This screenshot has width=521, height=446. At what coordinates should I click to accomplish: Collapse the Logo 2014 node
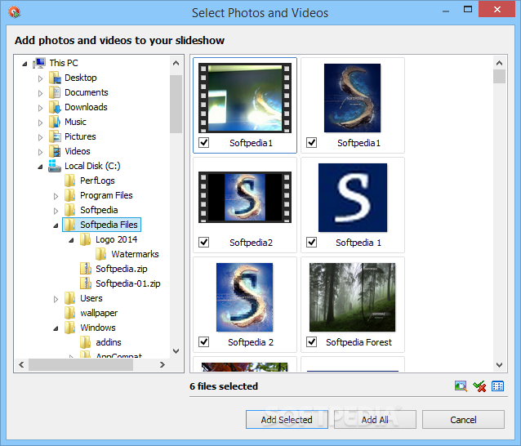(x=71, y=240)
